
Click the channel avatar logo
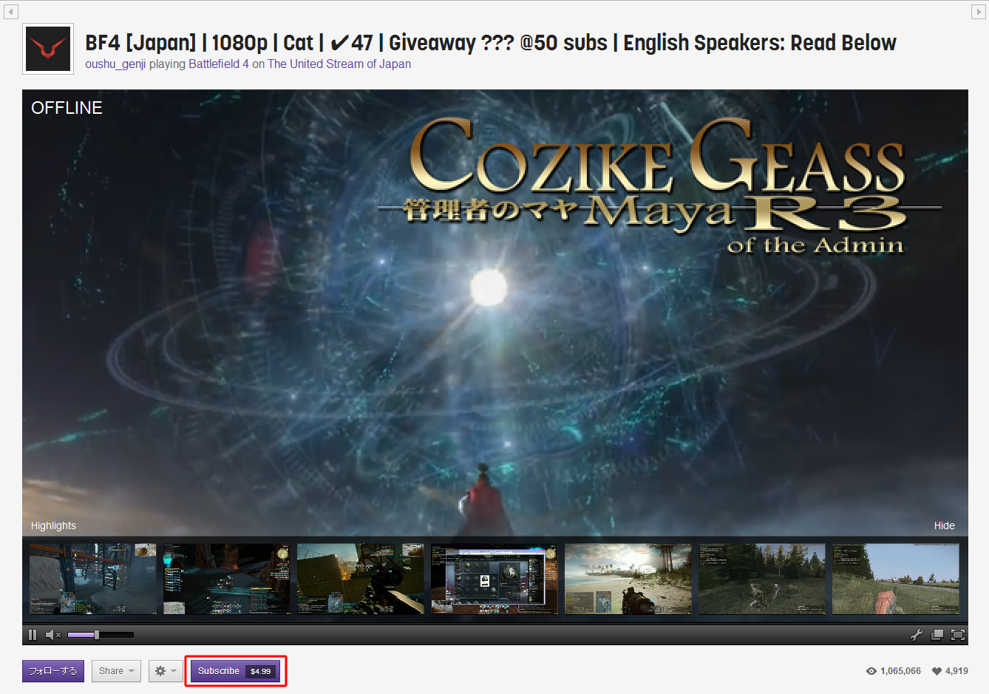click(48, 49)
